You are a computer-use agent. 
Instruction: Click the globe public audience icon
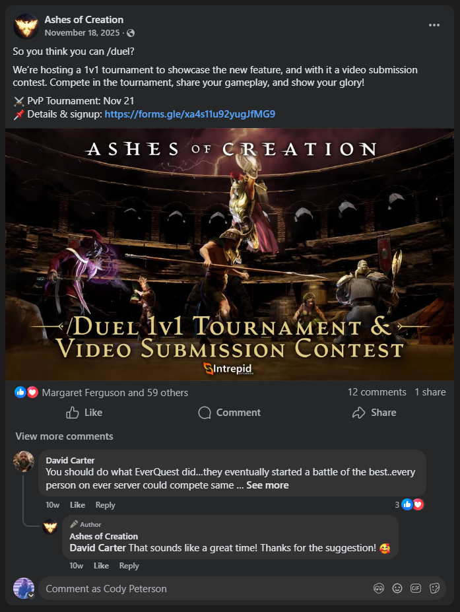[x=131, y=33]
